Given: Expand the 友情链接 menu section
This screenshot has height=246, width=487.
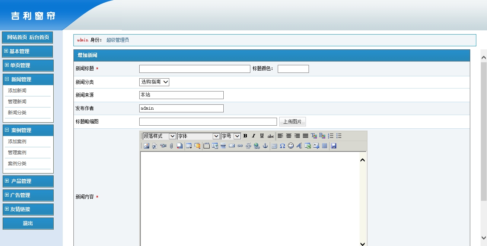Looking at the screenshot, I should pos(28,209).
